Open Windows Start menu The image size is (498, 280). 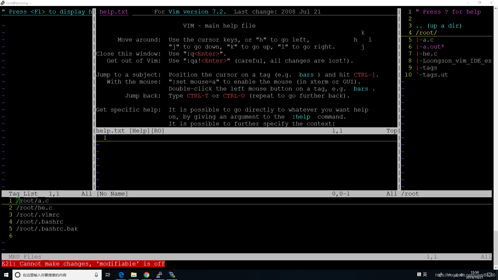(6, 275)
